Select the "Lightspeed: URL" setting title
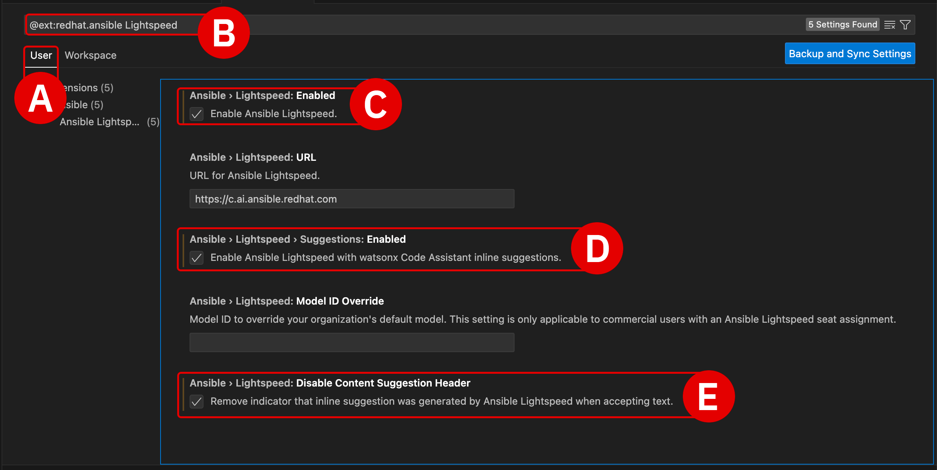The image size is (937, 470). point(253,157)
